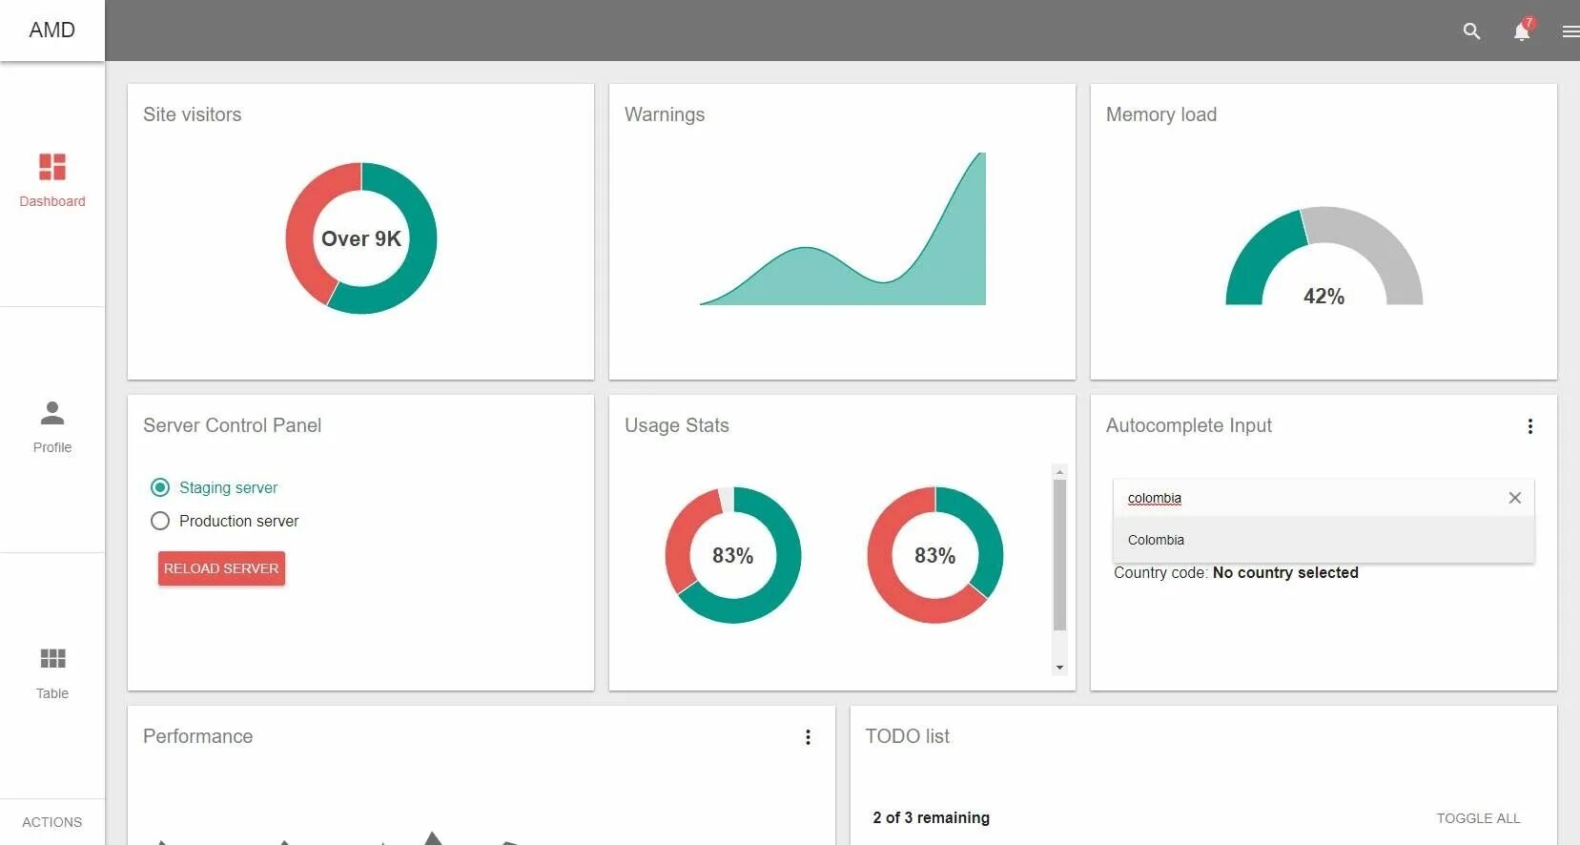Click the RELOAD SERVER button
1580x845 pixels.
pos(221,568)
